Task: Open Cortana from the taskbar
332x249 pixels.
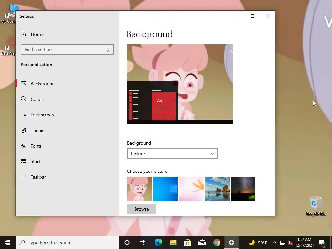Action: tap(127, 243)
